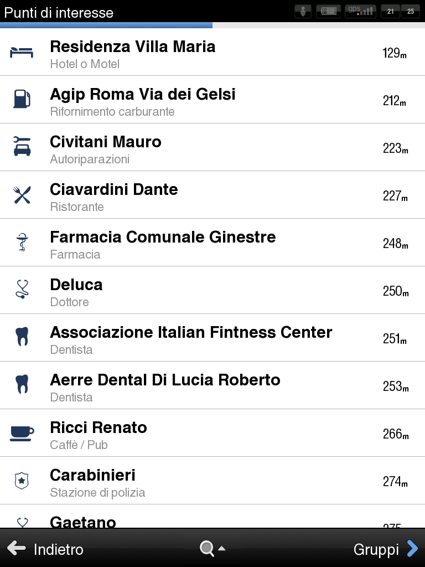The image size is (425, 567).
Task: Choose Agip Roma Via dei Gelsi
Action: click(x=212, y=100)
